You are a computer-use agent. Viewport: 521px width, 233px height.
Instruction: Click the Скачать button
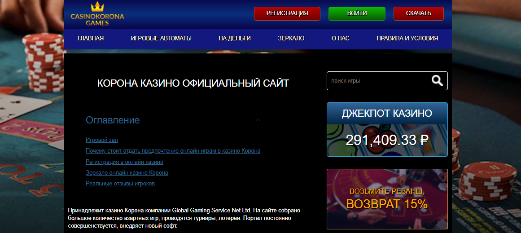(418, 13)
